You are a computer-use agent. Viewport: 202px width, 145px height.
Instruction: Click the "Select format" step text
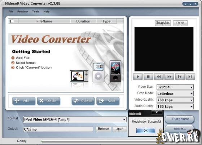pyautogui.click(x=26, y=63)
